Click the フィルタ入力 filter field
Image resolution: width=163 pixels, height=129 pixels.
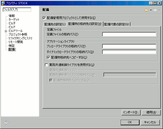(17, 10)
